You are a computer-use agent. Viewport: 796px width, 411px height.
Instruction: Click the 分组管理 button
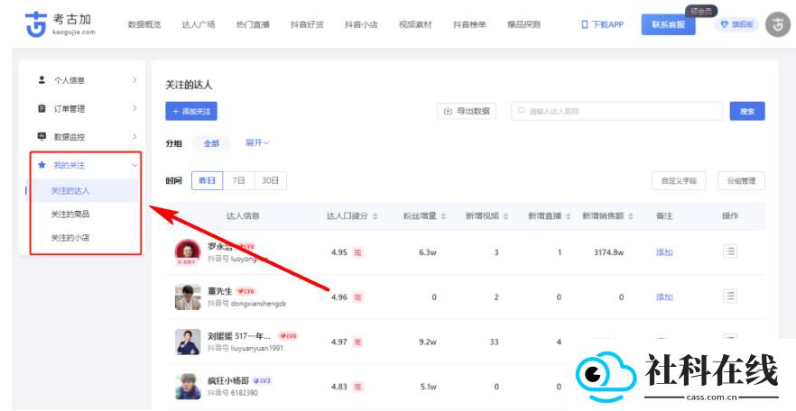tap(741, 180)
